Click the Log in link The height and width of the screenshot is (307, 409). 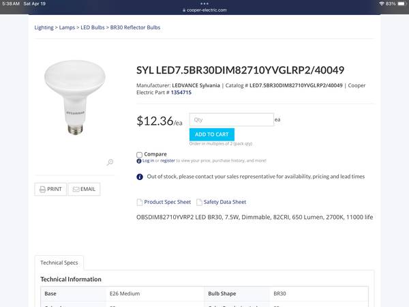click(148, 161)
